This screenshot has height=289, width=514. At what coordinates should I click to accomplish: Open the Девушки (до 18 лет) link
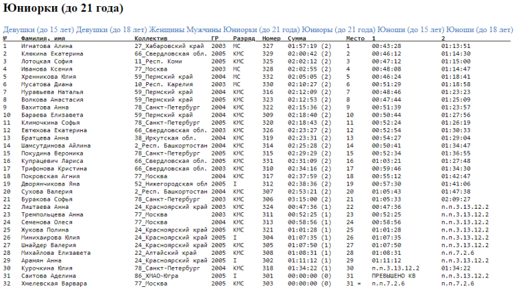click(111, 30)
